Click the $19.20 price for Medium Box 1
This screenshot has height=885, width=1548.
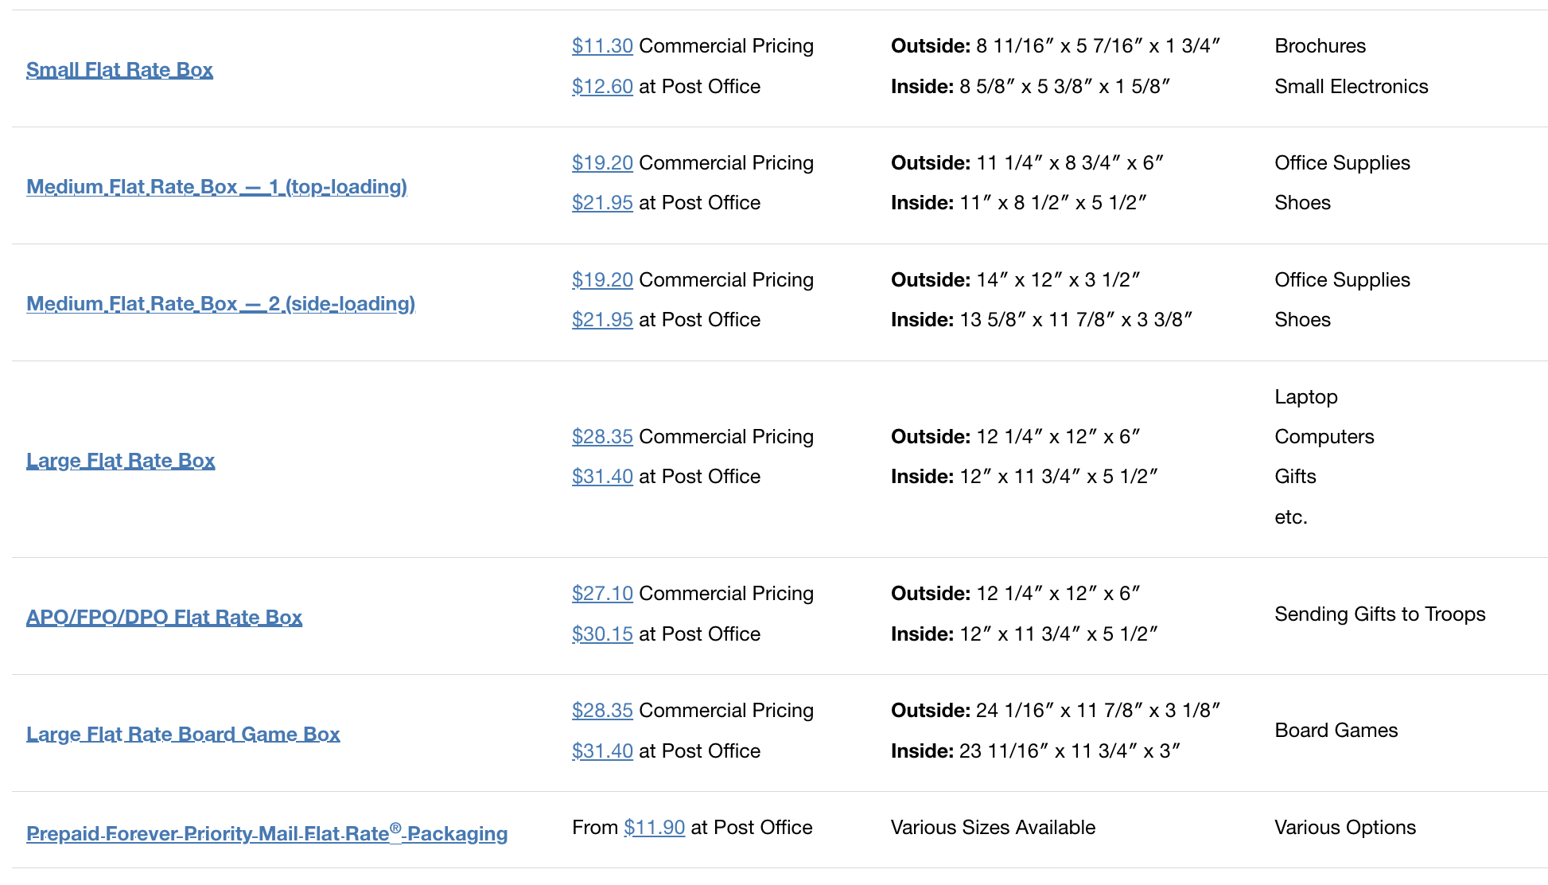(602, 162)
